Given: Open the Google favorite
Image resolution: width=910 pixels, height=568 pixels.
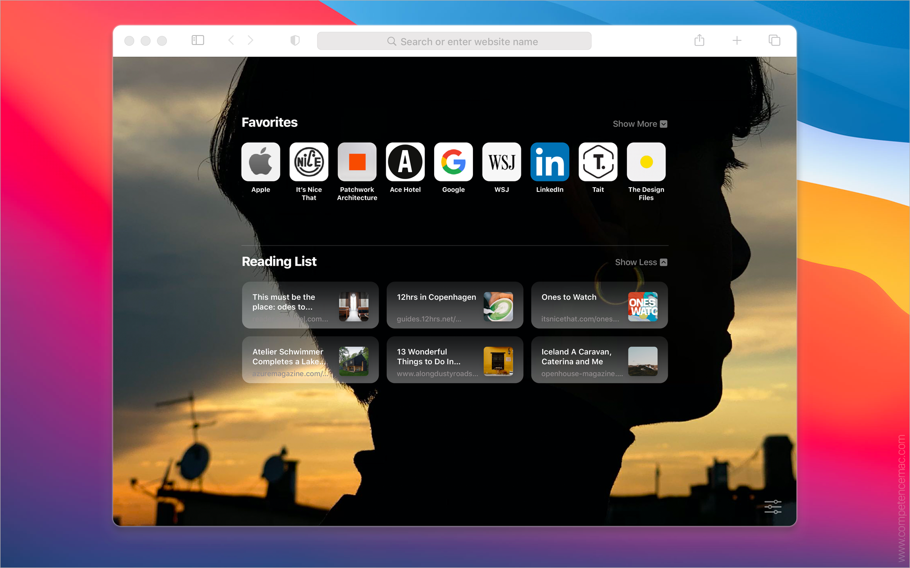Looking at the screenshot, I should click(x=453, y=162).
